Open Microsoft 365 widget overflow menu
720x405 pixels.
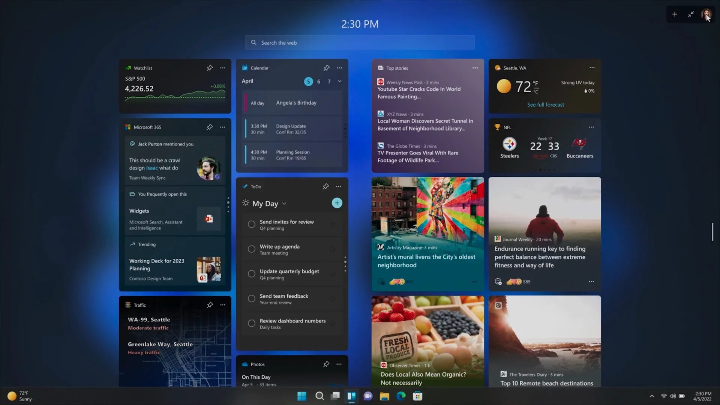click(x=222, y=127)
